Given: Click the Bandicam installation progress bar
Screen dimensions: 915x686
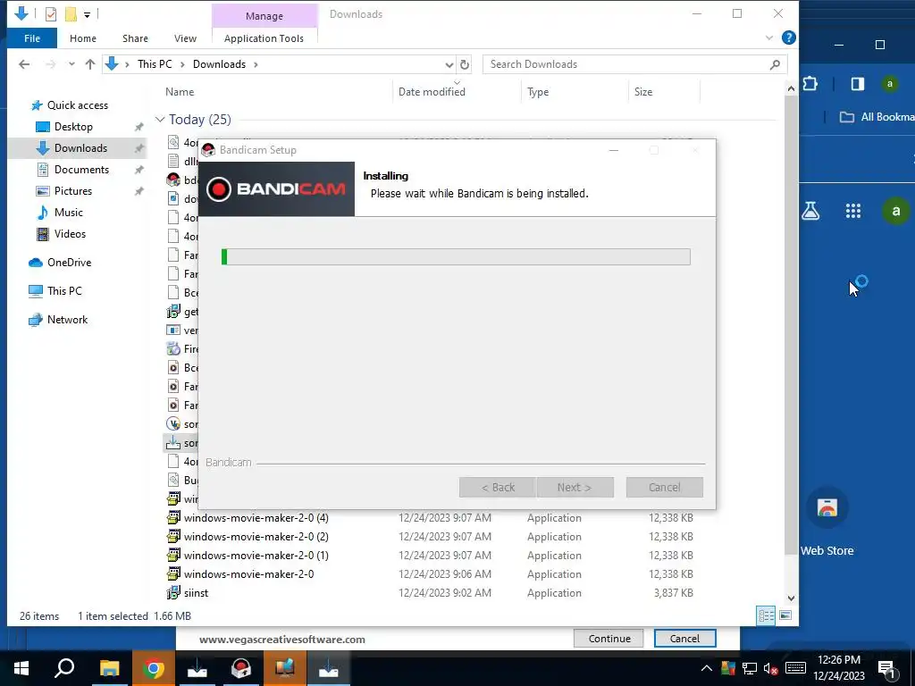Looking at the screenshot, I should tap(456, 256).
